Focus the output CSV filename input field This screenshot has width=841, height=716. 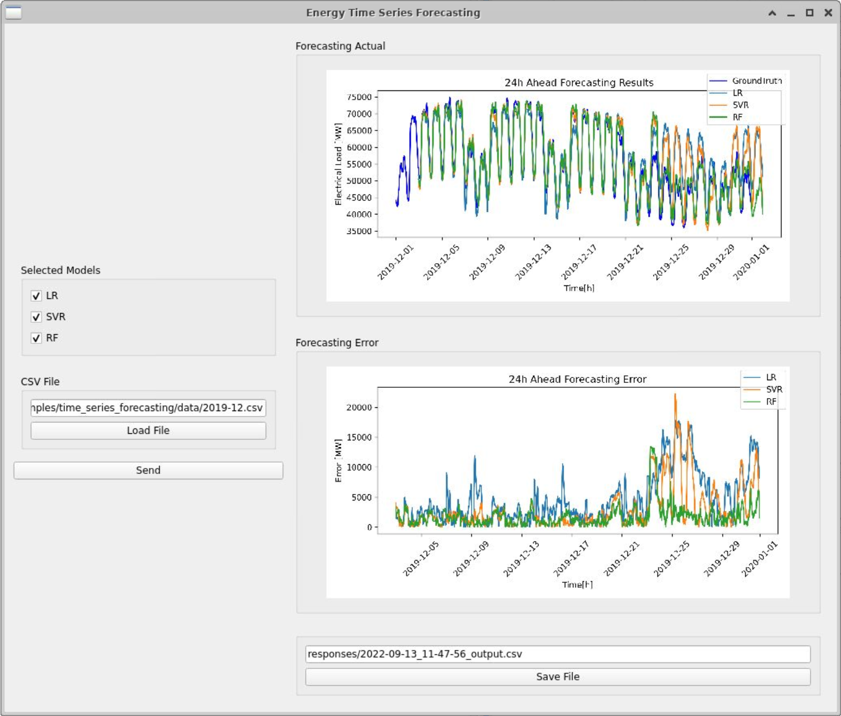pyautogui.click(x=558, y=654)
